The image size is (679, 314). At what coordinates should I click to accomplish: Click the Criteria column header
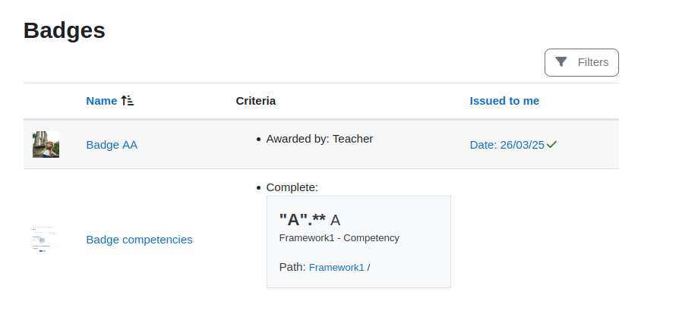[255, 101]
